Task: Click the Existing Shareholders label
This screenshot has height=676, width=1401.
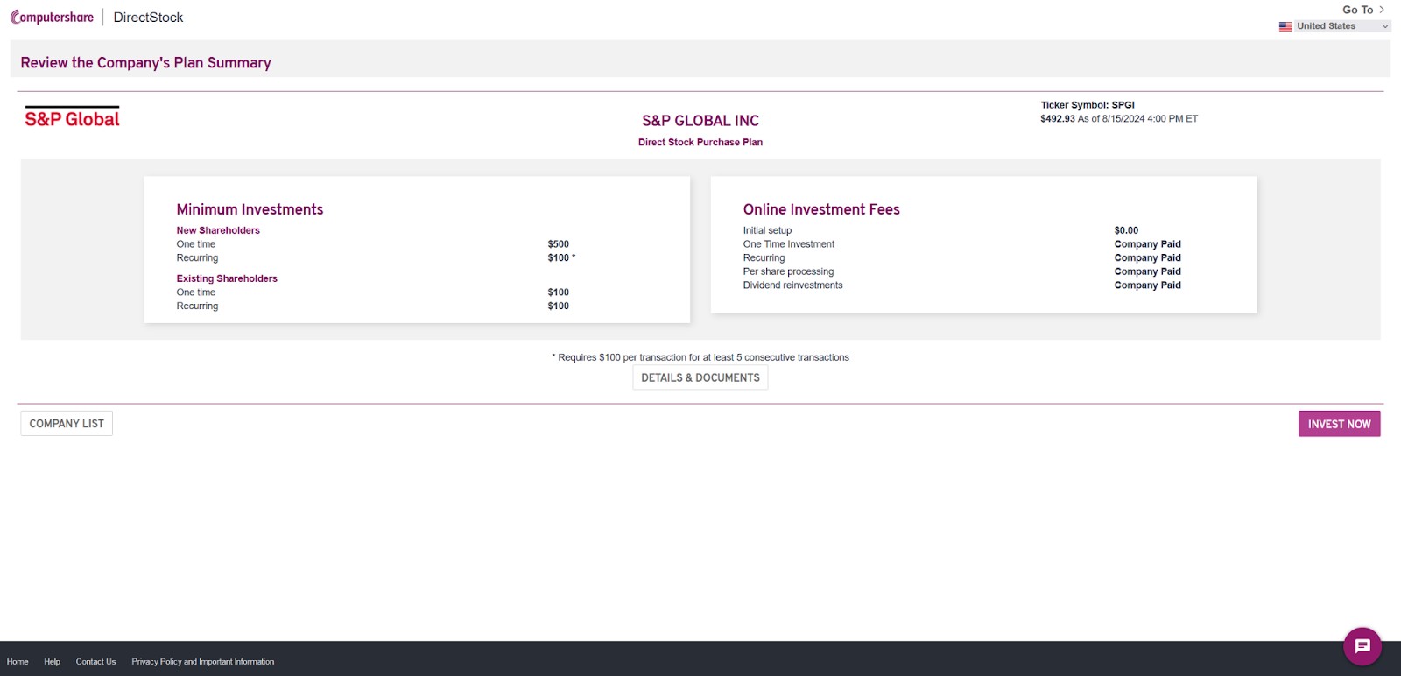Action: 227,278
